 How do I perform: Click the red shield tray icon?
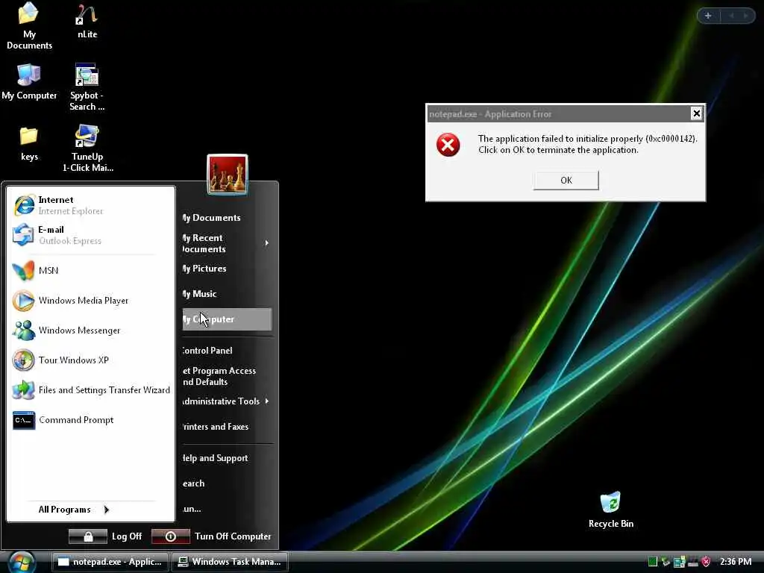(706, 562)
